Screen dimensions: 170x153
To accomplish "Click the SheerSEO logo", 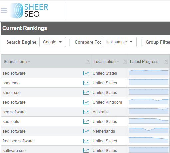I will [x=29, y=10].
